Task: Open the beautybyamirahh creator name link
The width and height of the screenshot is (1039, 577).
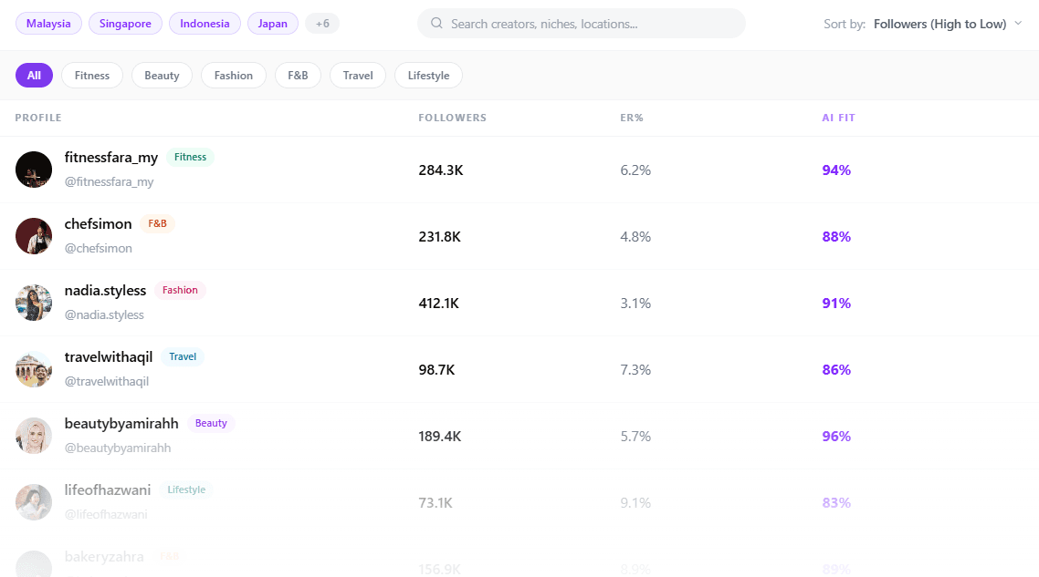Action: [121, 424]
